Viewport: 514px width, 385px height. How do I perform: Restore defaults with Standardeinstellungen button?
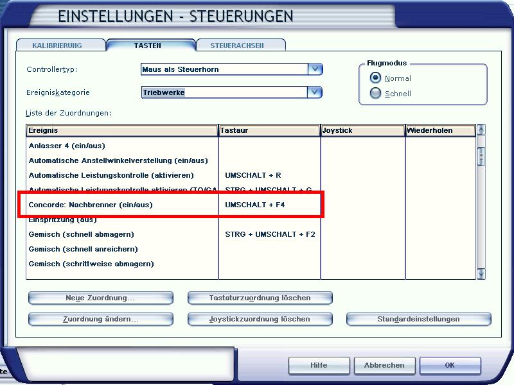click(419, 319)
